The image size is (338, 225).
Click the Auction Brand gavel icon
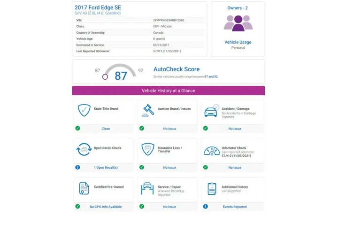click(x=148, y=111)
